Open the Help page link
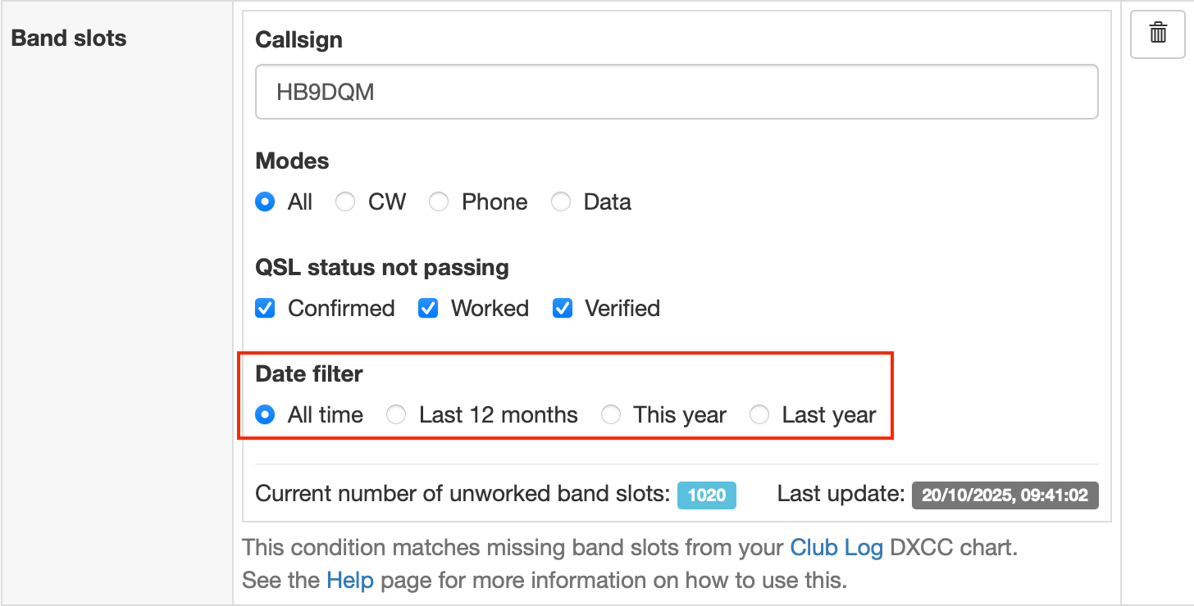 [x=350, y=581]
